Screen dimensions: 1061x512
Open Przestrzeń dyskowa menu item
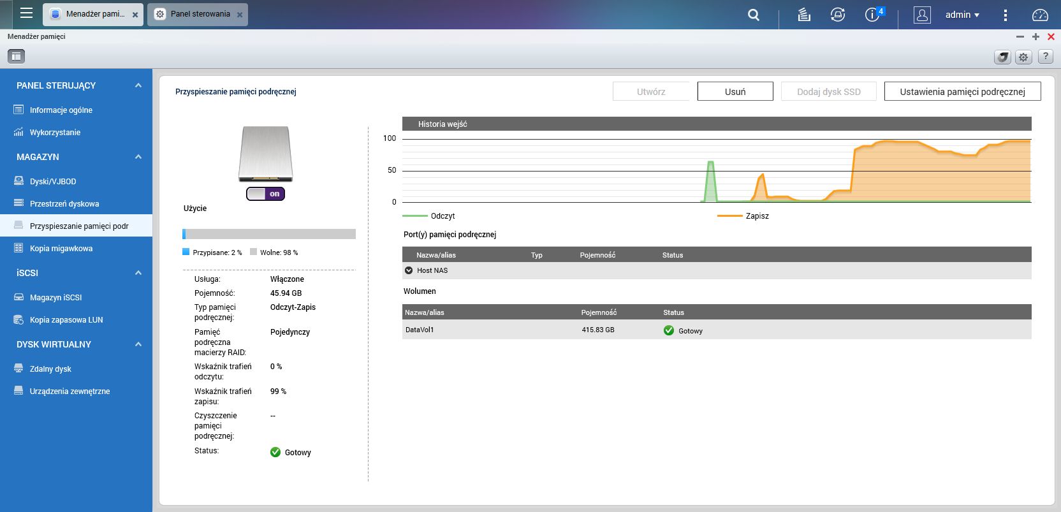pos(77,203)
